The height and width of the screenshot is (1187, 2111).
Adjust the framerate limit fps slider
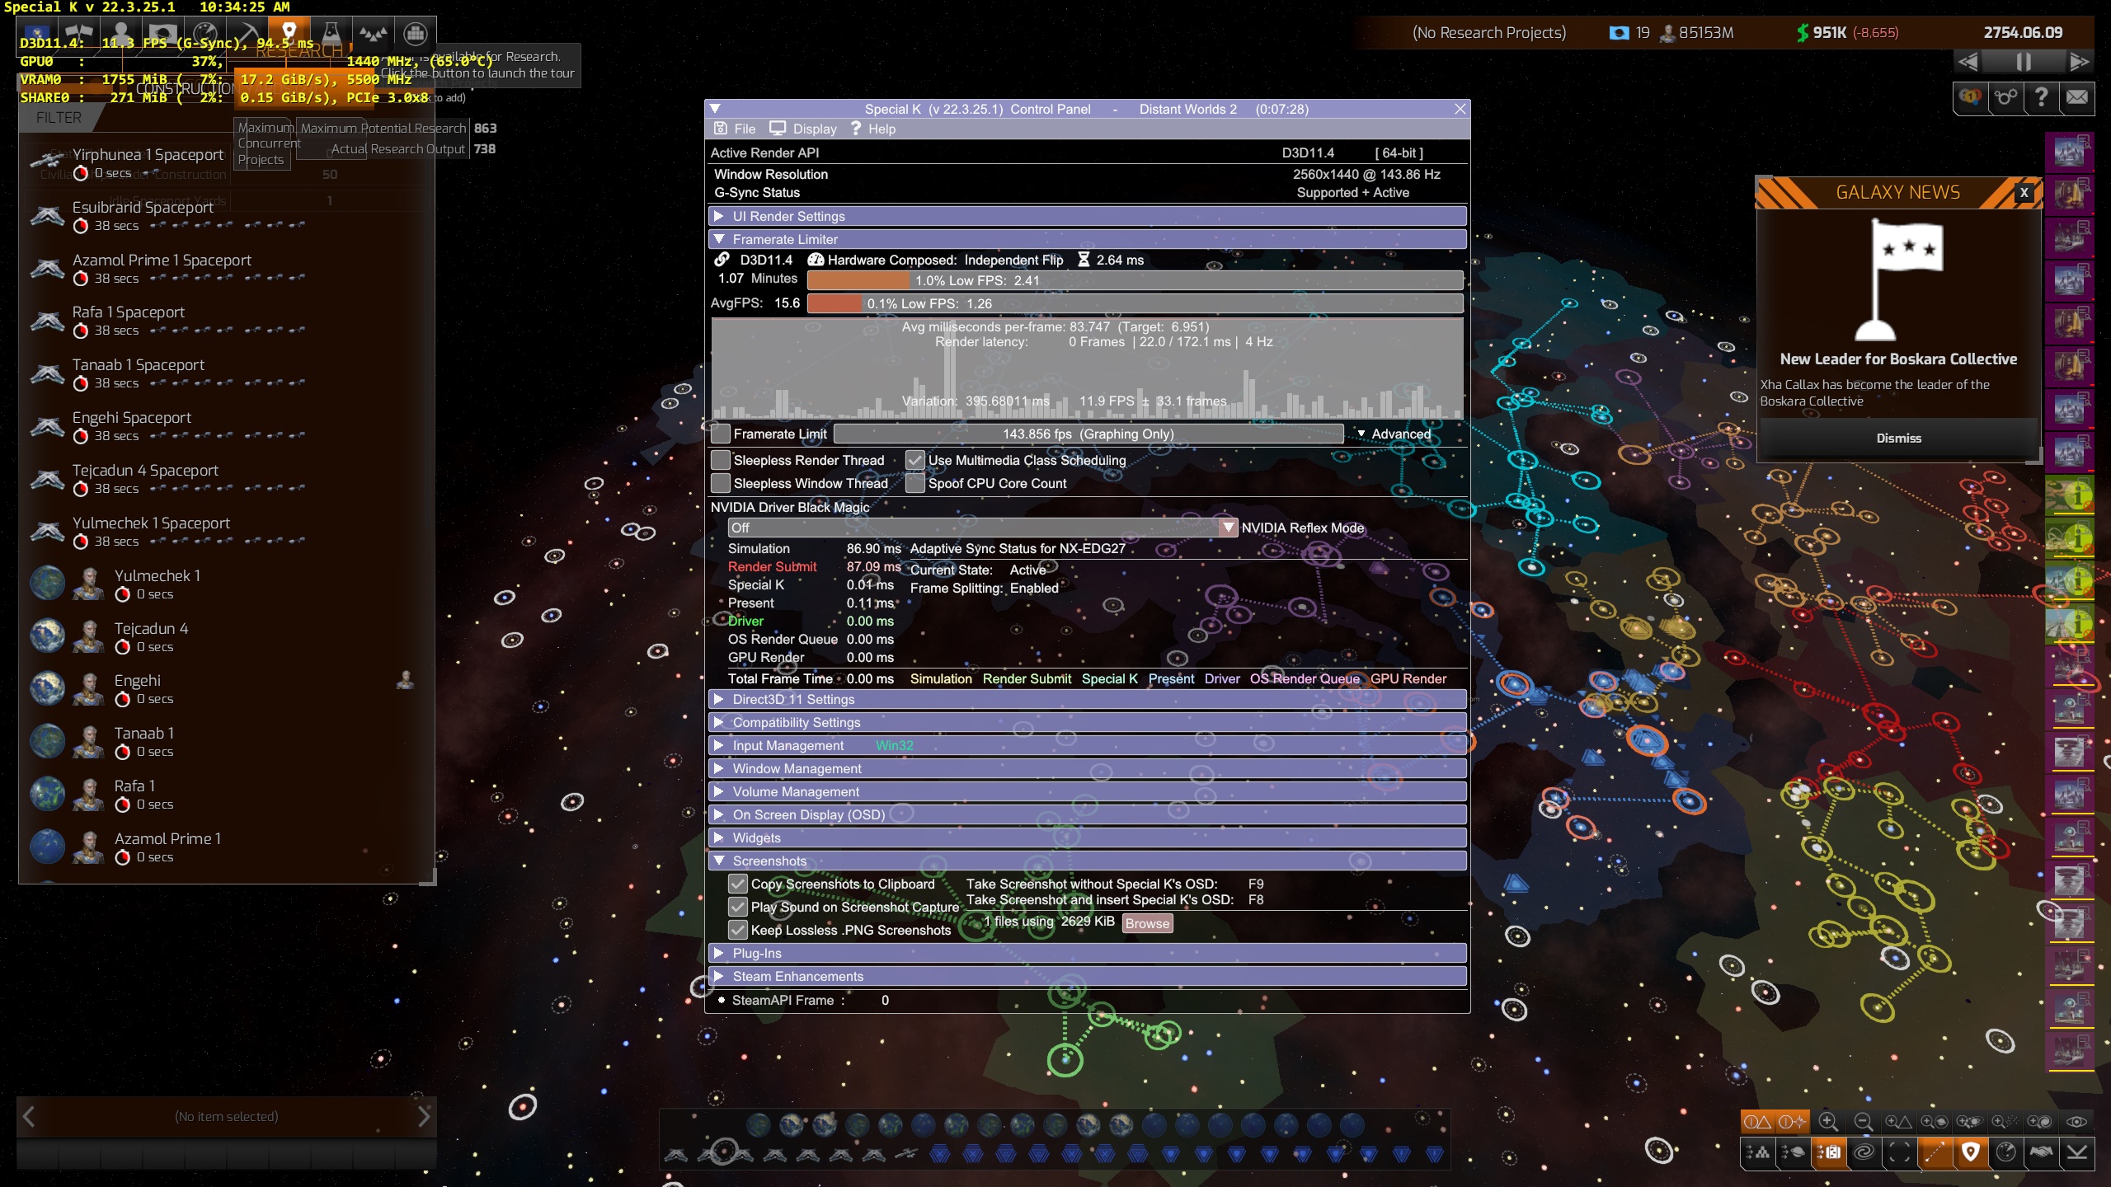[1088, 434]
